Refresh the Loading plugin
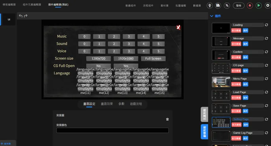 [267, 25]
